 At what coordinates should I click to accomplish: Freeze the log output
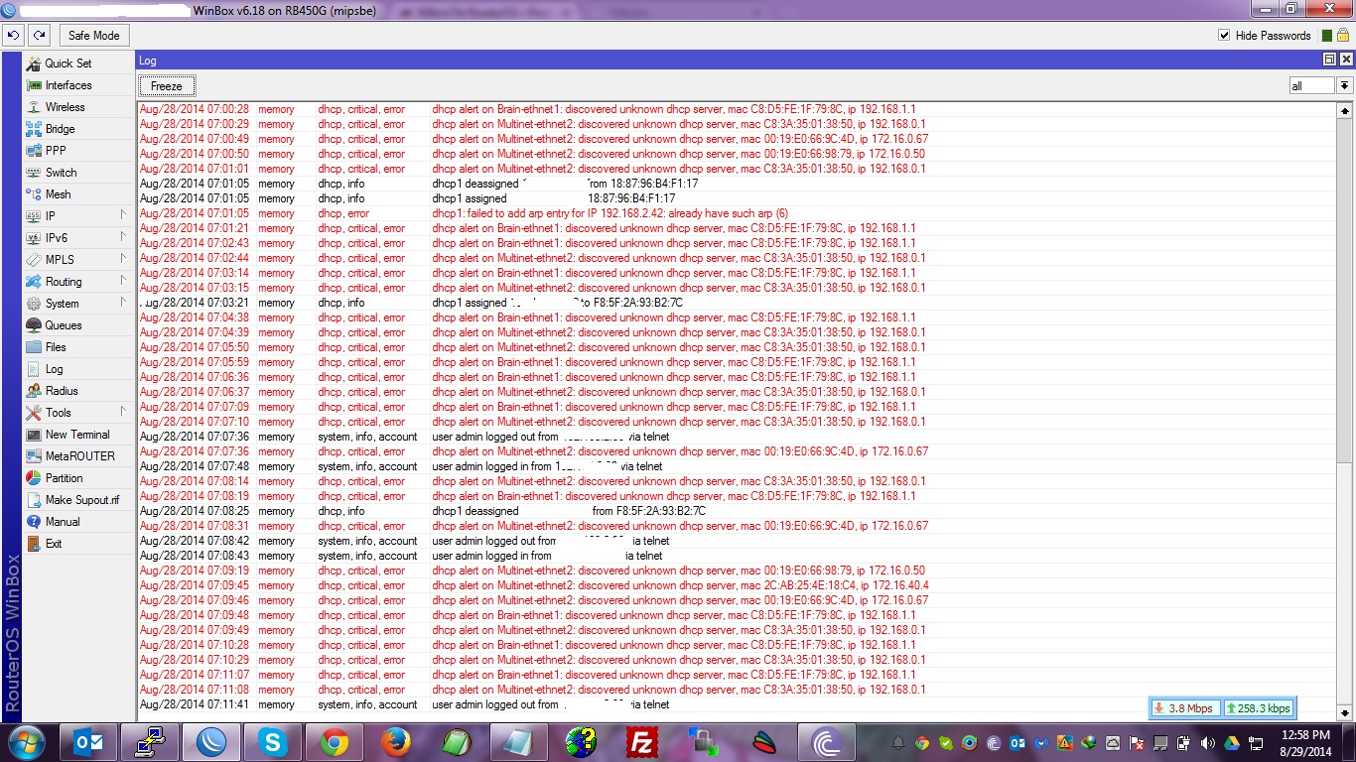(167, 86)
